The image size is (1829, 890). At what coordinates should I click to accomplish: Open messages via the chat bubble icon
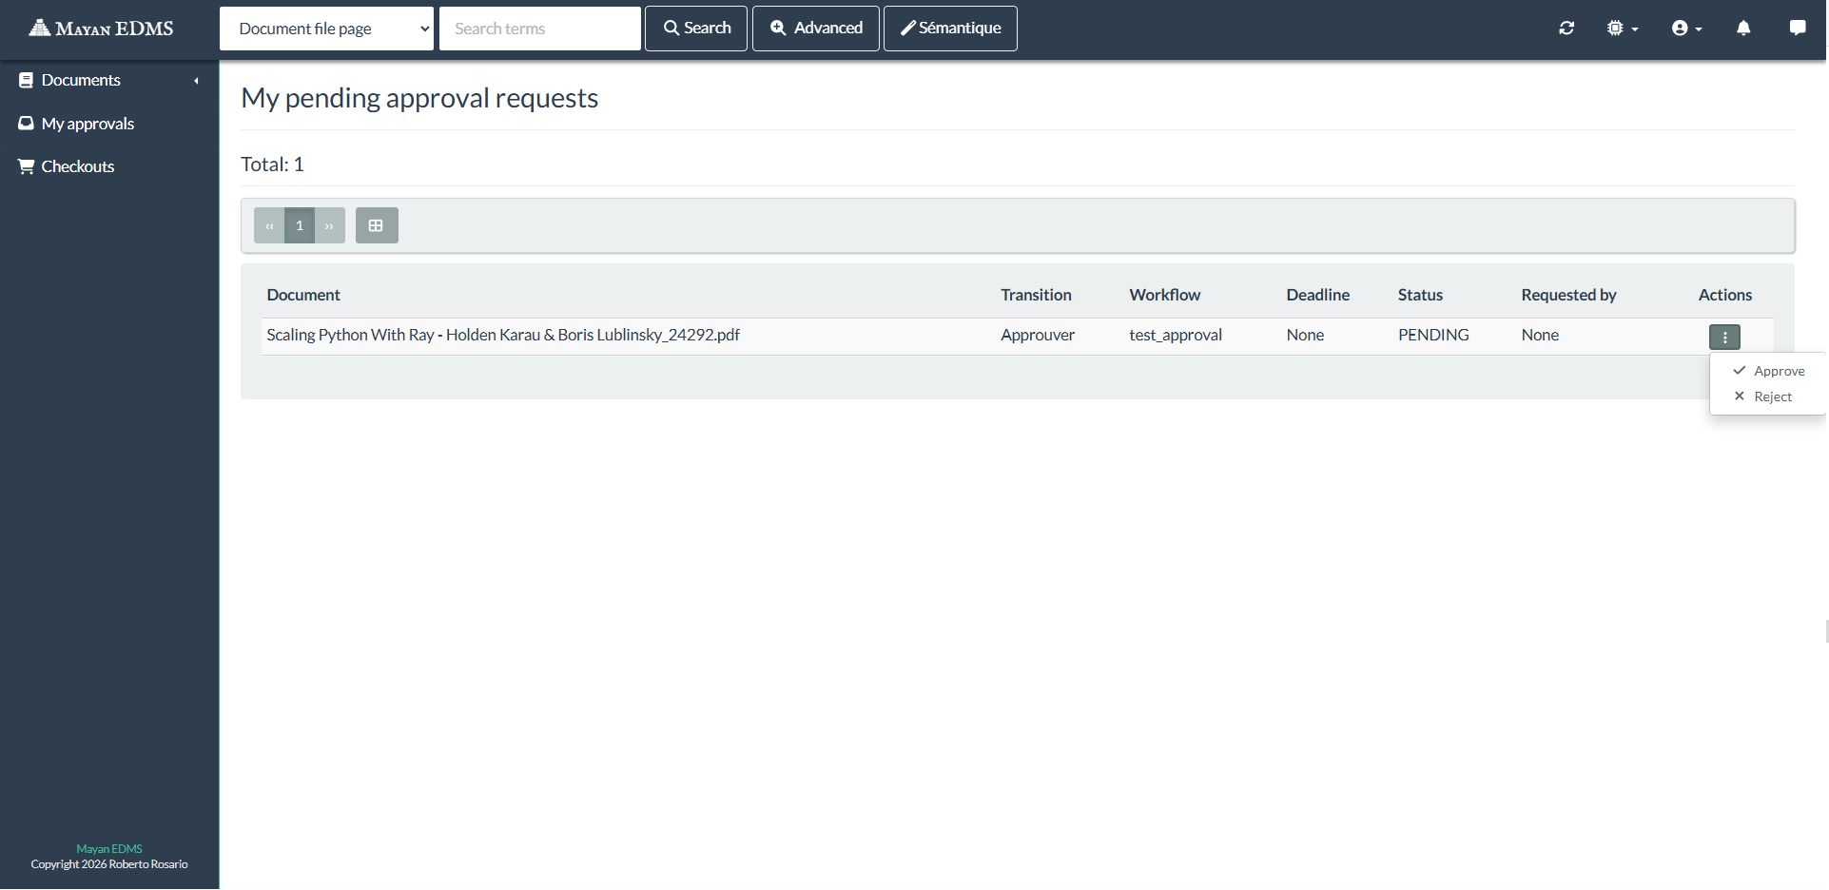[x=1798, y=28]
